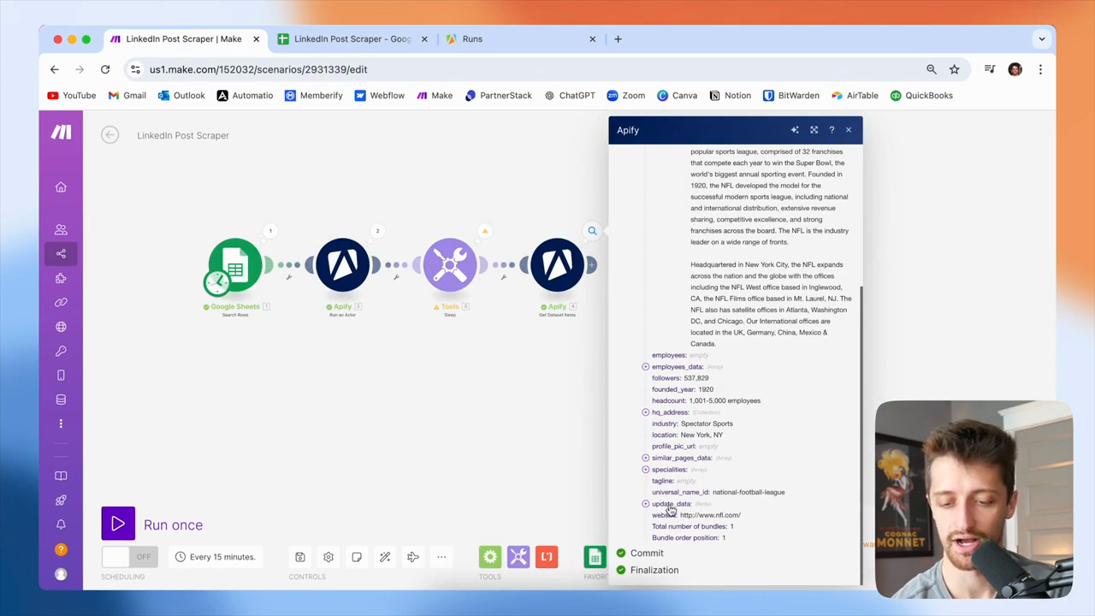Click the Finalization status row
The width and height of the screenshot is (1095, 616).
pos(648,570)
